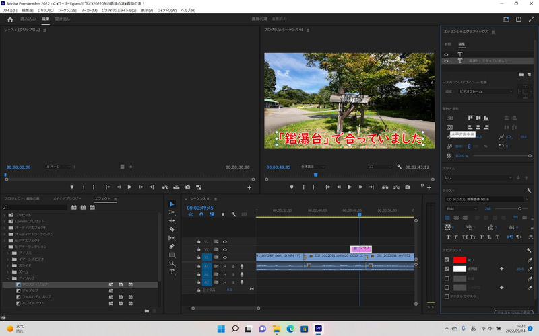539x336 pixels.
Task: Pick the Zoom magnifier tool
Action: (x=172, y=263)
